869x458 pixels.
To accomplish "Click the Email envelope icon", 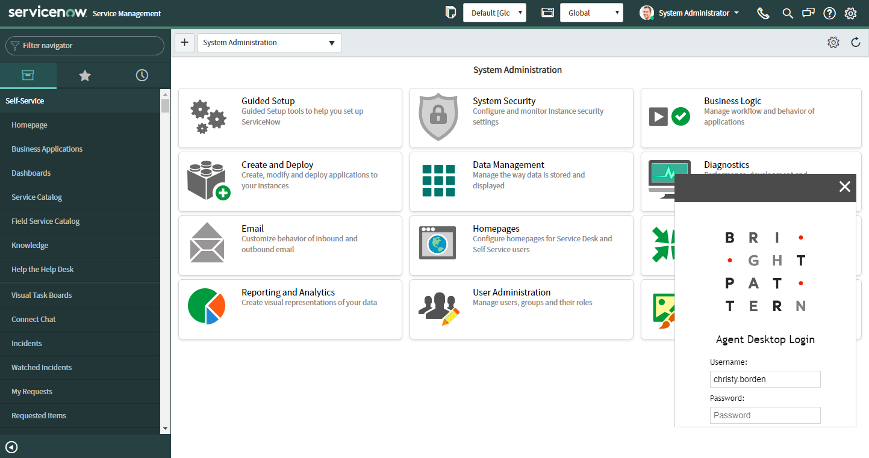I will tap(207, 243).
